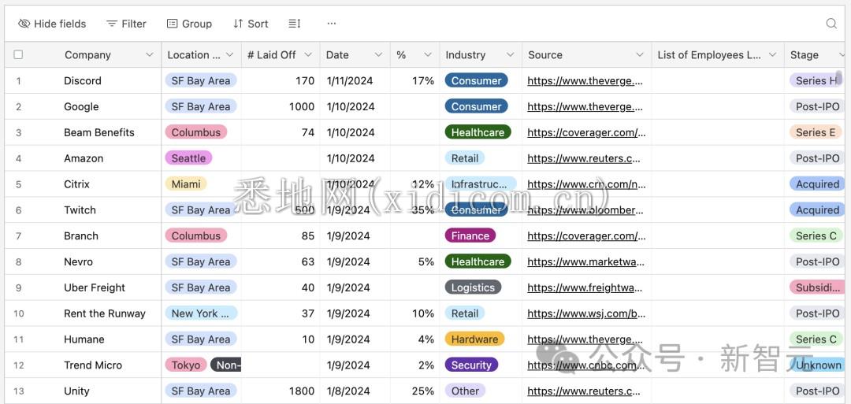Open the Filter tool

point(126,24)
